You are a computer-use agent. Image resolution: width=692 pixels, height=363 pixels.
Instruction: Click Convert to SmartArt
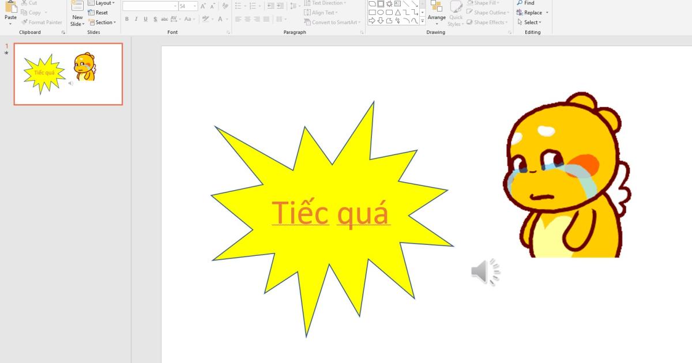click(333, 22)
